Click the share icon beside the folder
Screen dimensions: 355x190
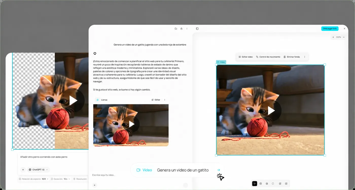[182, 29]
